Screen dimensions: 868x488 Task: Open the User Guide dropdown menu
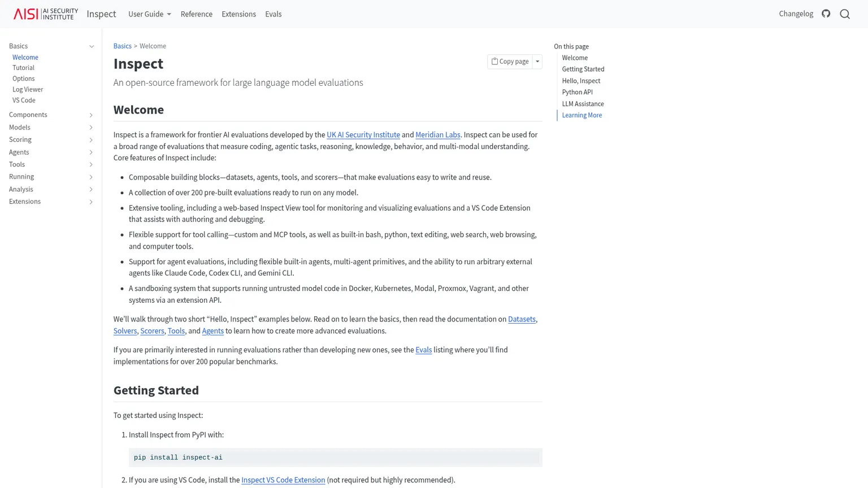click(150, 14)
